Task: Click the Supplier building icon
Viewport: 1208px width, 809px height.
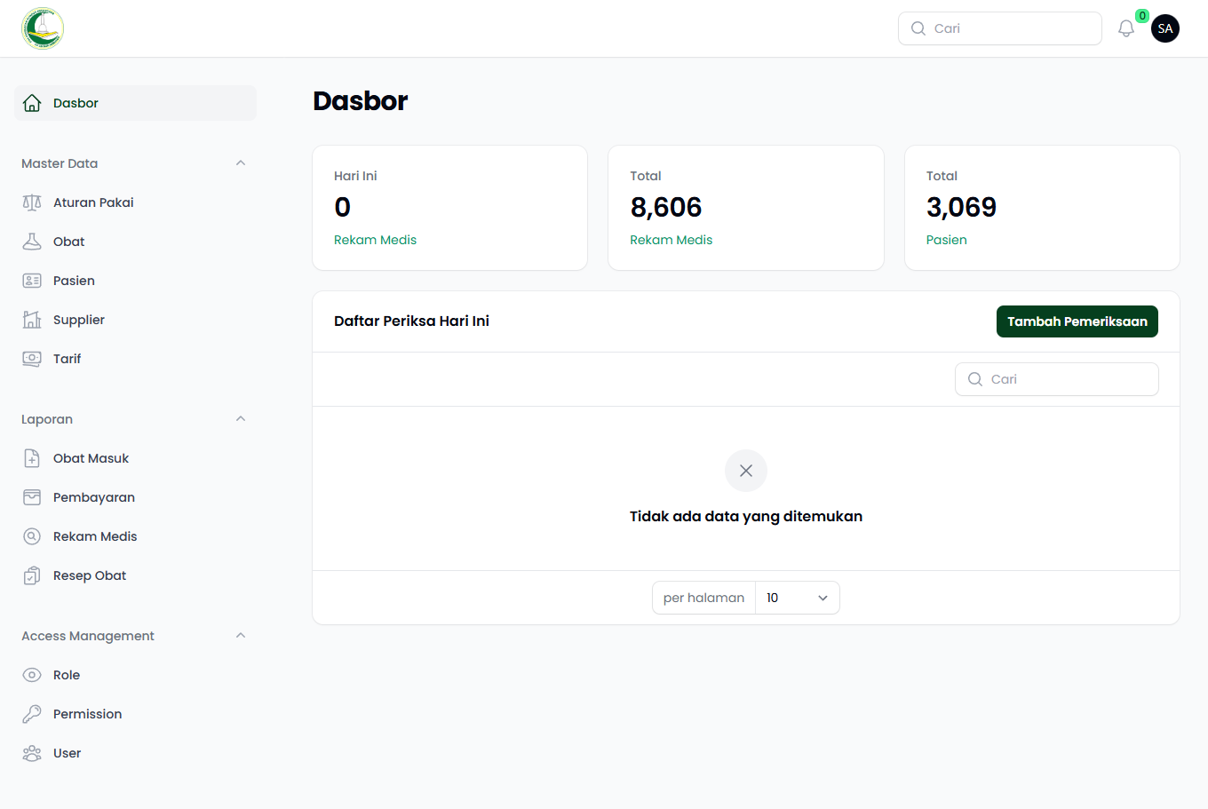Action: (32, 320)
